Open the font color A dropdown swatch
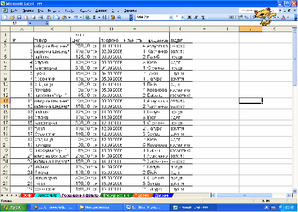 click(288, 18)
